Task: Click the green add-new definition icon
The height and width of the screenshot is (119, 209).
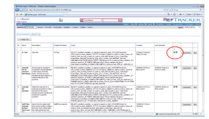Action: point(174,49)
